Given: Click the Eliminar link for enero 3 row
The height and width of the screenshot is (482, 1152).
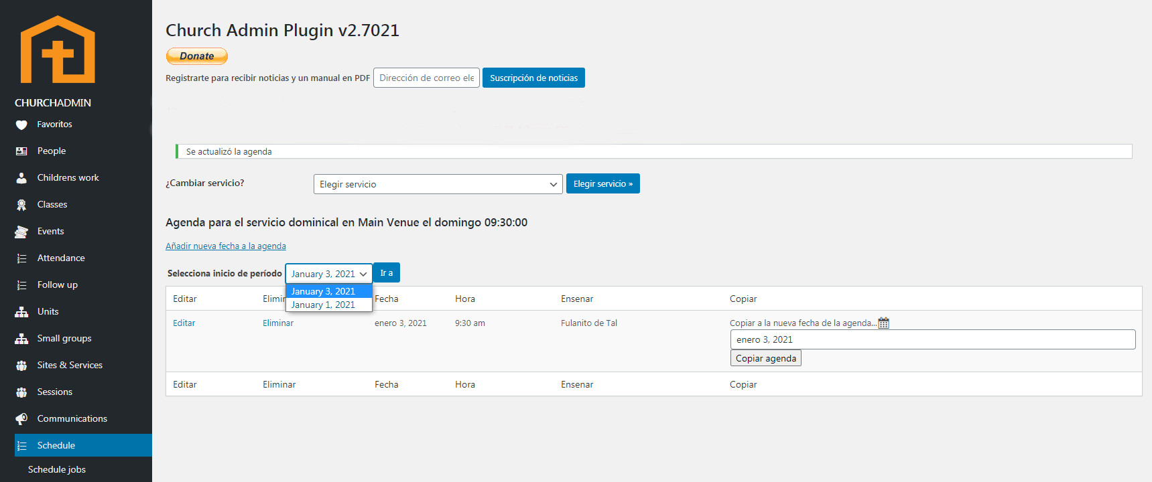Looking at the screenshot, I should [x=278, y=323].
